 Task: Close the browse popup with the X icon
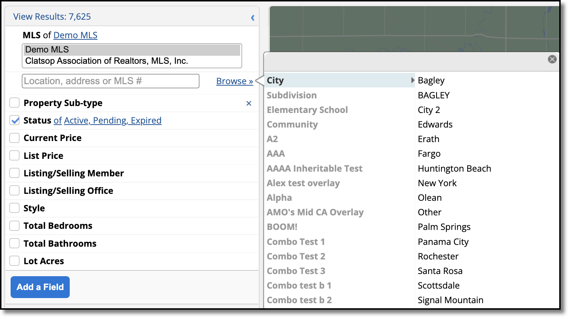pos(552,59)
